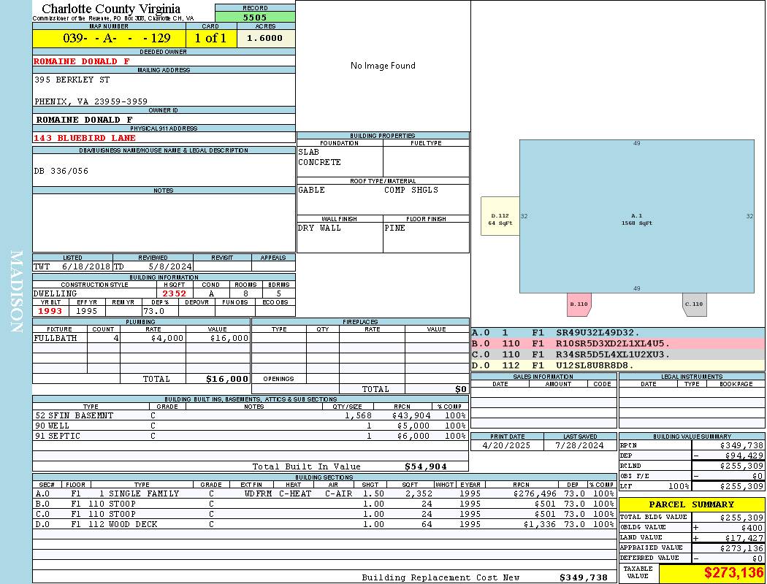Click TOTAL BLDG VALUE $255,309

click(741, 518)
